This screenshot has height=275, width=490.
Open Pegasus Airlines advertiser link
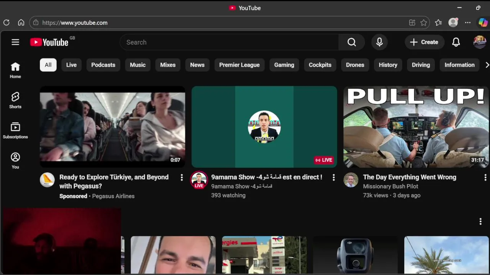(113, 196)
